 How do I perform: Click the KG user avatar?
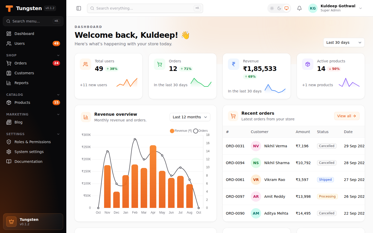point(313,8)
